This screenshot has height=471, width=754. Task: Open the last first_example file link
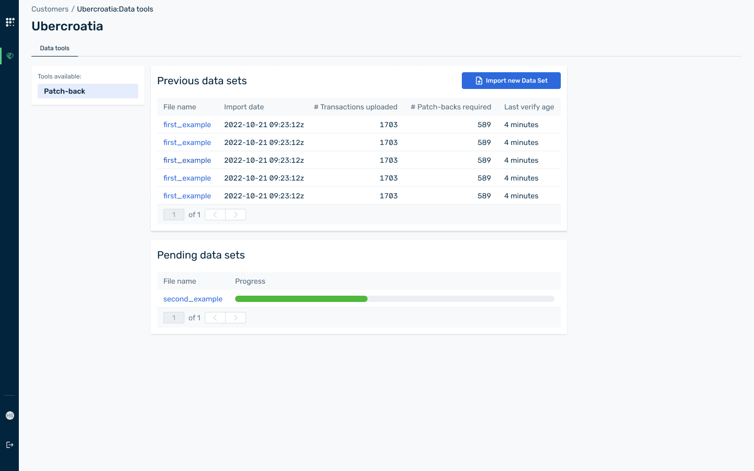click(x=187, y=196)
